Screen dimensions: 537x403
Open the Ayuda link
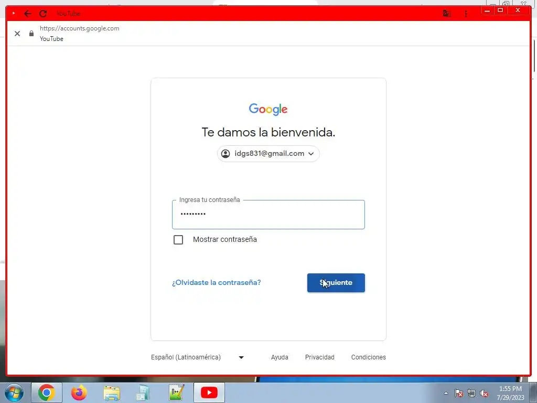click(x=280, y=357)
